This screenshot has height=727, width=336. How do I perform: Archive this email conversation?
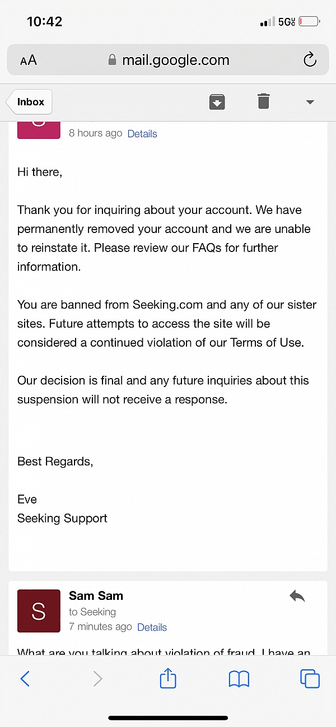tap(217, 101)
